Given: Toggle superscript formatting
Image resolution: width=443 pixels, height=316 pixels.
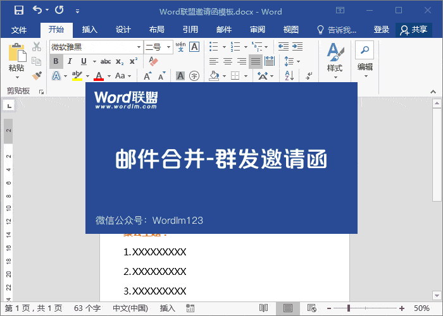Looking at the screenshot, I should pyautogui.click(x=134, y=61).
